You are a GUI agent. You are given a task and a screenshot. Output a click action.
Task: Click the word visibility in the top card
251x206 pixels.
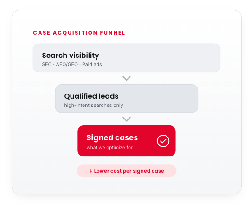point(84,56)
